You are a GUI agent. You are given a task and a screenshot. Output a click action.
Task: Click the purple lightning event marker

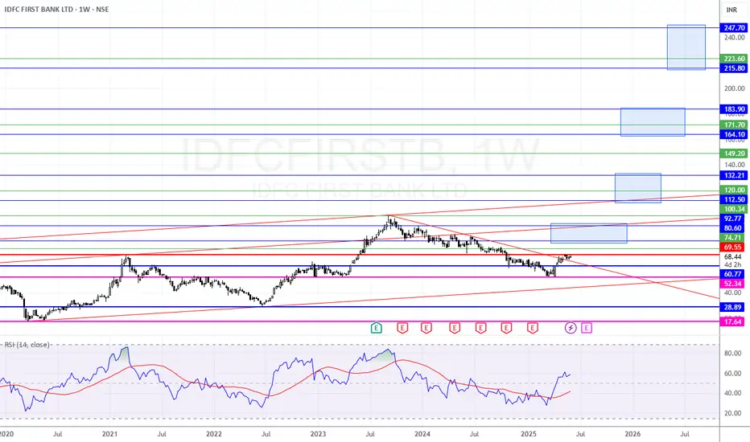pyautogui.click(x=571, y=328)
